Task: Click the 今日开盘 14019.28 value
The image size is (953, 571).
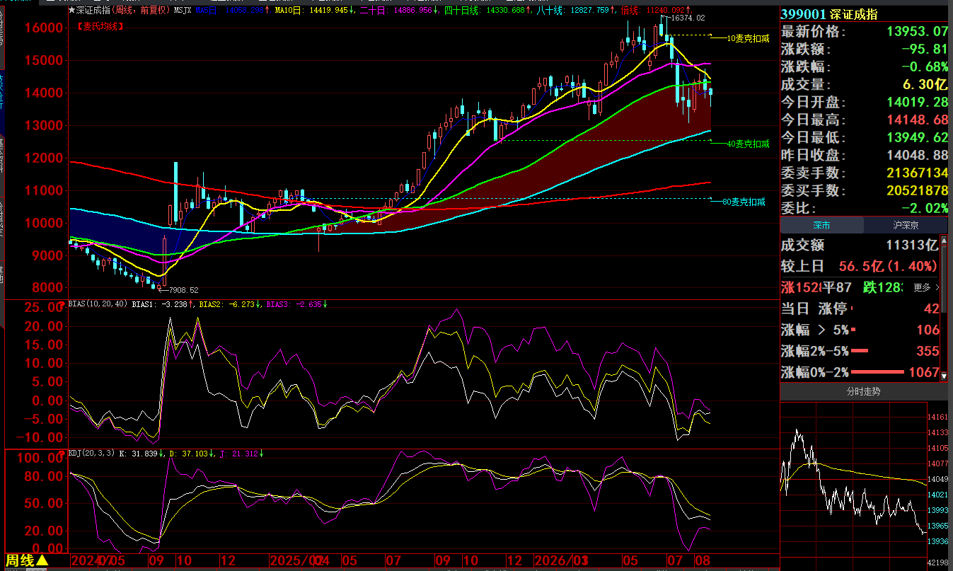Action: [916, 102]
